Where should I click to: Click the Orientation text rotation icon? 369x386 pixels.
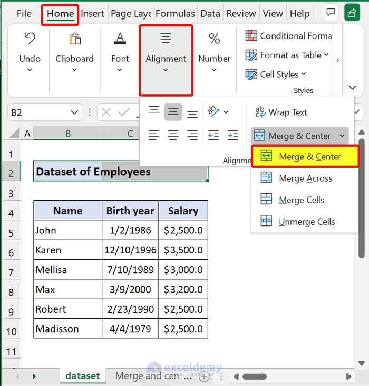[x=213, y=111]
